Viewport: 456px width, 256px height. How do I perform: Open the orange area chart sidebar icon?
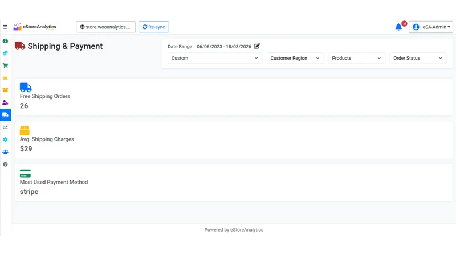(x=5, y=78)
